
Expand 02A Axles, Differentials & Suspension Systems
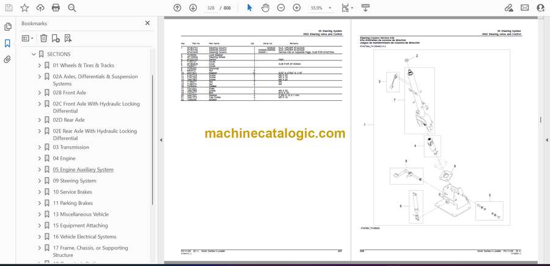coord(39,76)
